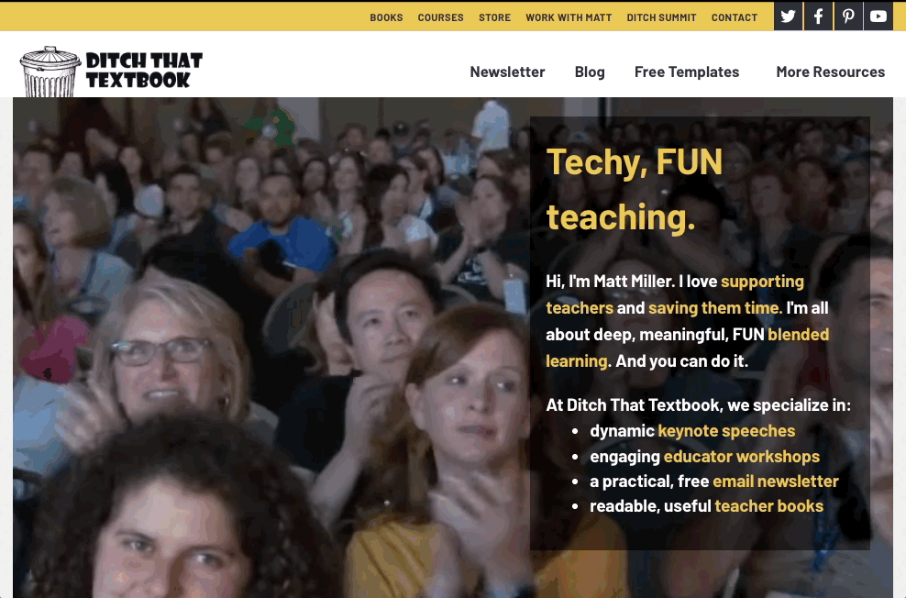906x598 pixels.
Task: Open the YouTube social icon
Action: (x=878, y=17)
